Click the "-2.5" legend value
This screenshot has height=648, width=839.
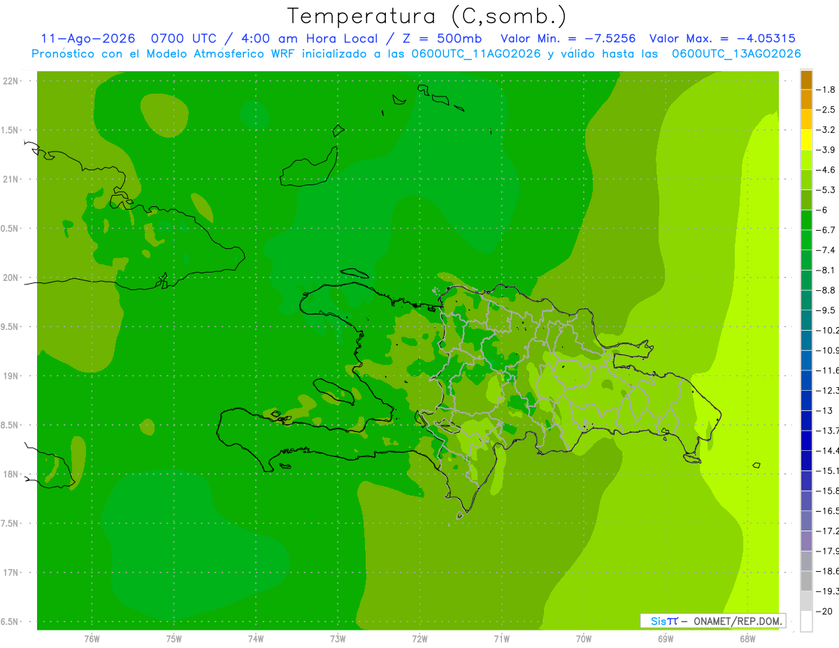click(x=826, y=110)
